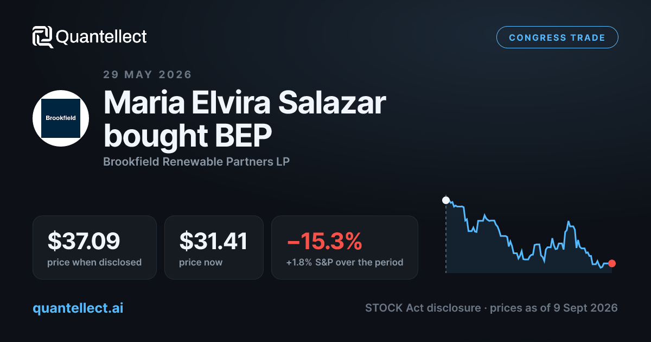Image resolution: width=651 pixels, height=342 pixels.
Task: Click the headline Maria Elvira Salazar
Action: tap(245, 103)
